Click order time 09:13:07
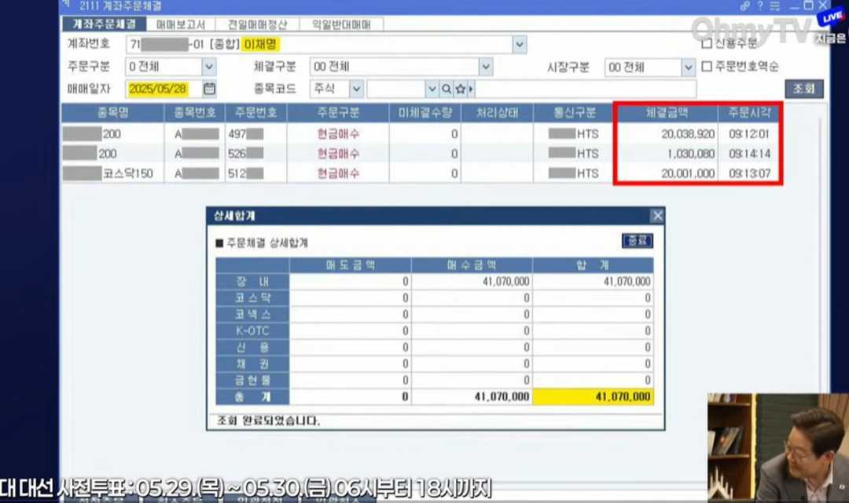This screenshot has width=849, height=503. coord(749,174)
